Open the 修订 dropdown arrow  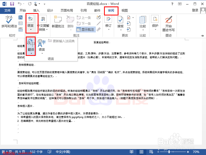(109, 30)
